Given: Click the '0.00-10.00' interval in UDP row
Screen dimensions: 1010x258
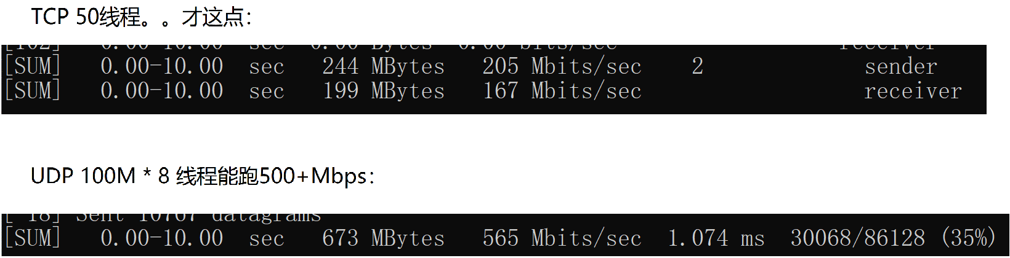Looking at the screenshot, I should (162, 238).
